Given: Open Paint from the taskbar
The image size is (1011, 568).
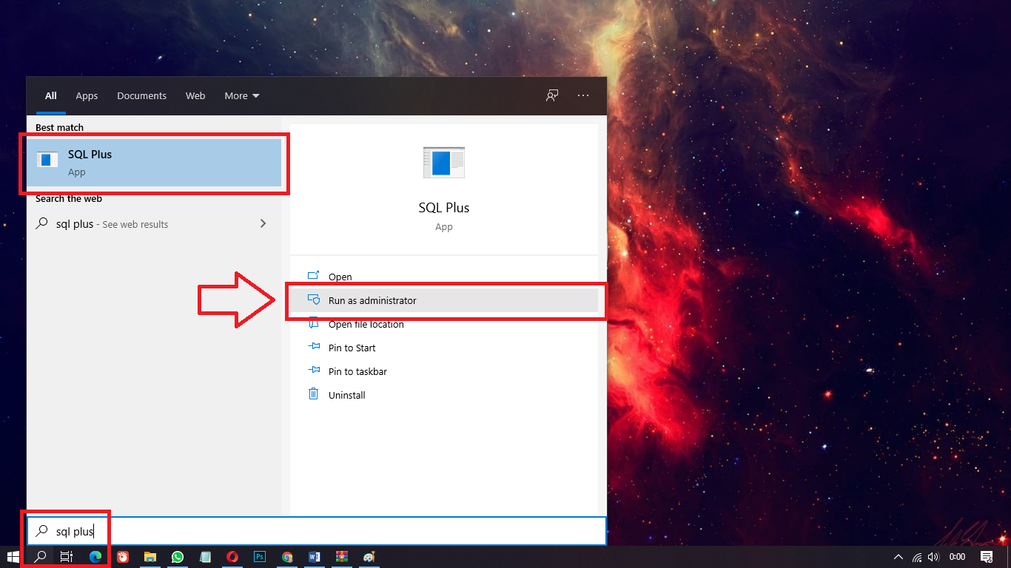Looking at the screenshot, I should [369, 556].
